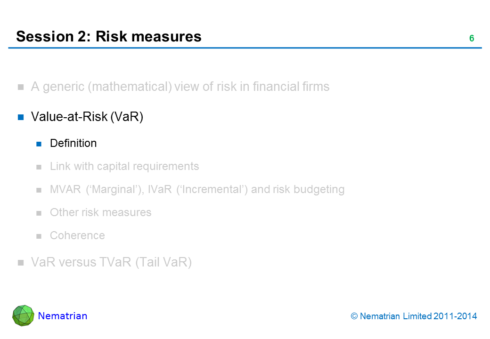This screenshot has height=339, width=490.
Task: Click the grey bullet beside Coherence
Action: 40,236
